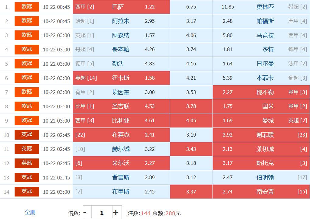Deselect the 巴萨 home win at 1.22
Viewport: 310px width, 219px height.
[121, 7]
